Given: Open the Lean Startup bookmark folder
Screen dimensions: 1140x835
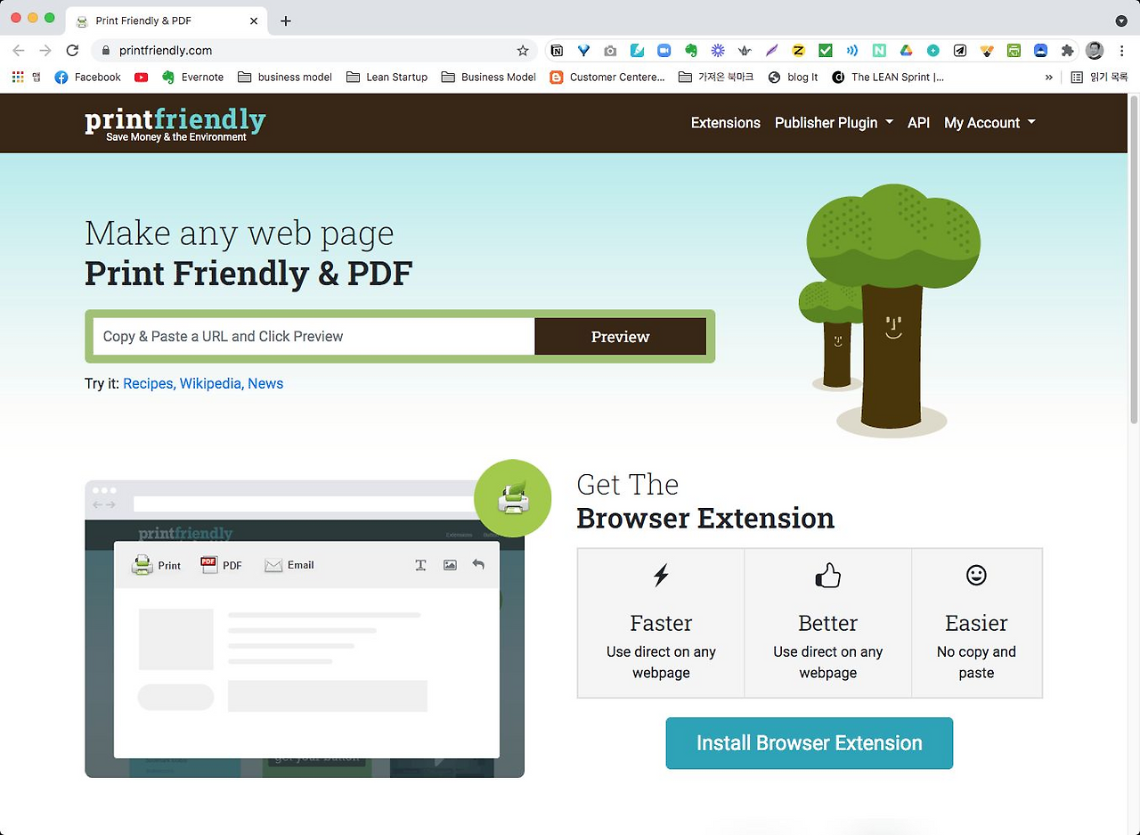Looking at the screenshot, I should [387, 78].
